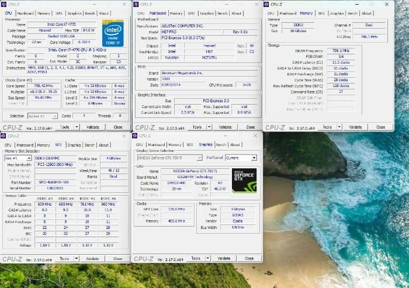The height and width of the screenshot is (288, 409).
Task: Switch to About tab in the Mainboard window
Action: click(x=236, y=13)
